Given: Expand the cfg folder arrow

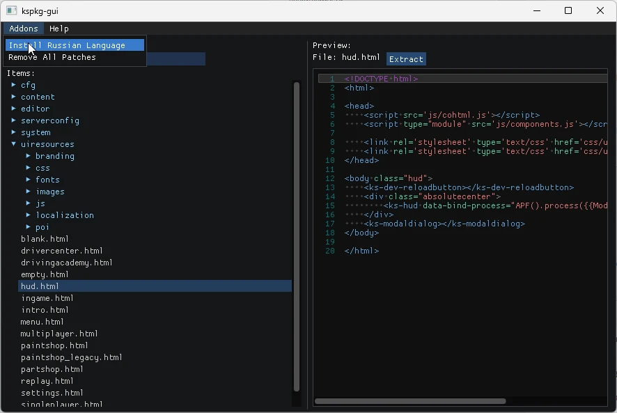Looking at the screenshot, I should coord(14,85).
